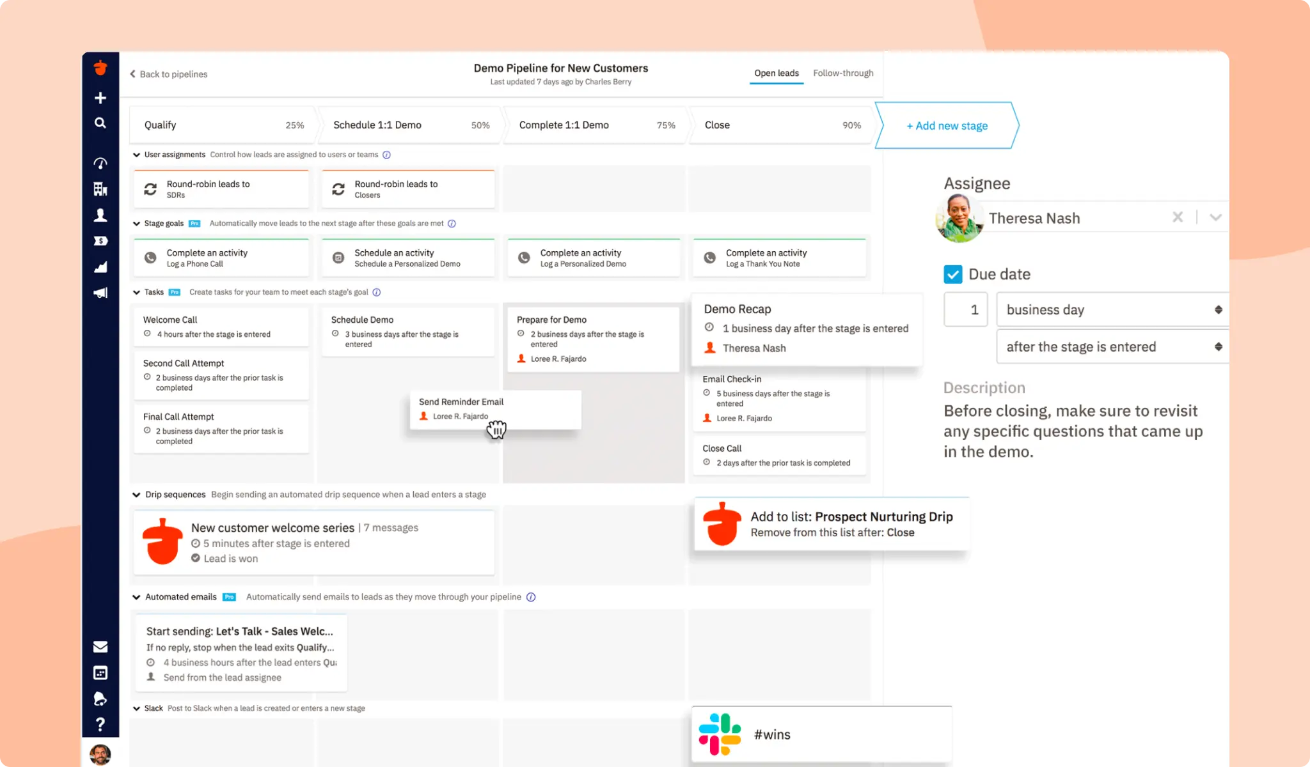The height and width of the screenshot is (767, 1310).
Task: Click Back to pipelines
Action: click(x=168, y=74)
